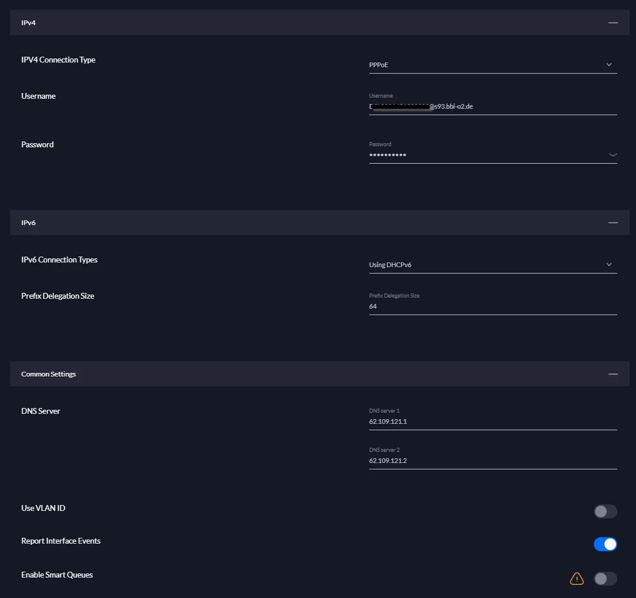Viewport: 636px width, 598px height.
Task: Click the PPPoE selected value
Action: [379, 65]
